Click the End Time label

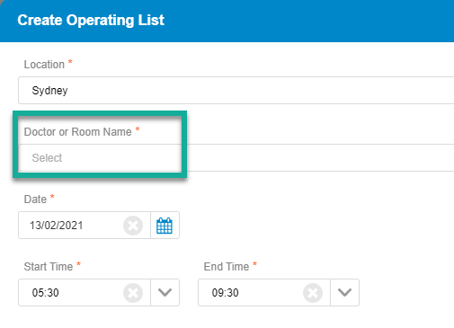(x=227, y=267)
